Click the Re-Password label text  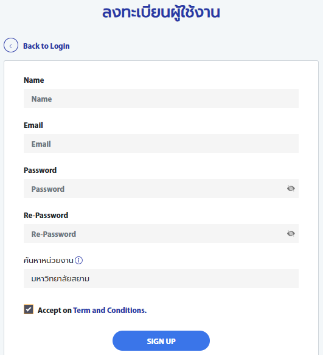(x=46, y=216)
